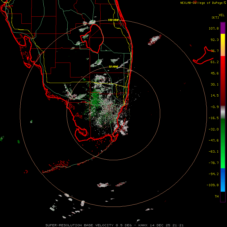Click the VEL label above the color scale
This screenshot has height=227, width=227.
click(221, 15)
